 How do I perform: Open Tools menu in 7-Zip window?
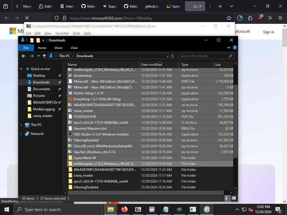76,33
